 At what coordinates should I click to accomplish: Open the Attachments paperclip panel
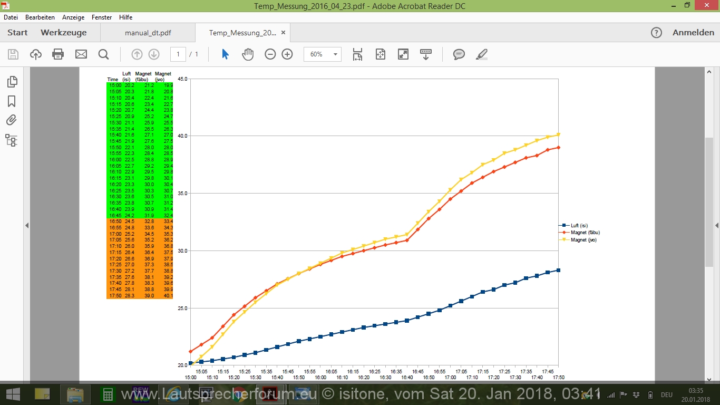[12, 120]
